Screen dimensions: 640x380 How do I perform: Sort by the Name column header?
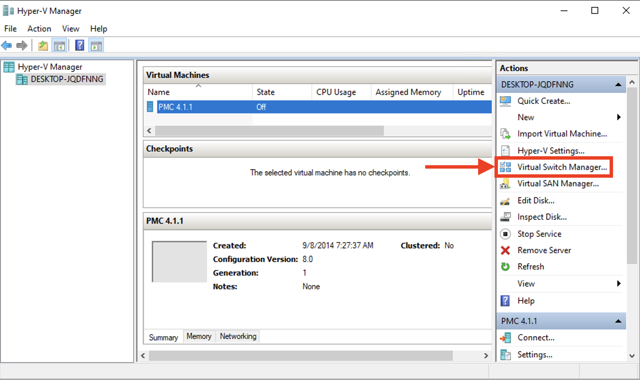(198, 92)
